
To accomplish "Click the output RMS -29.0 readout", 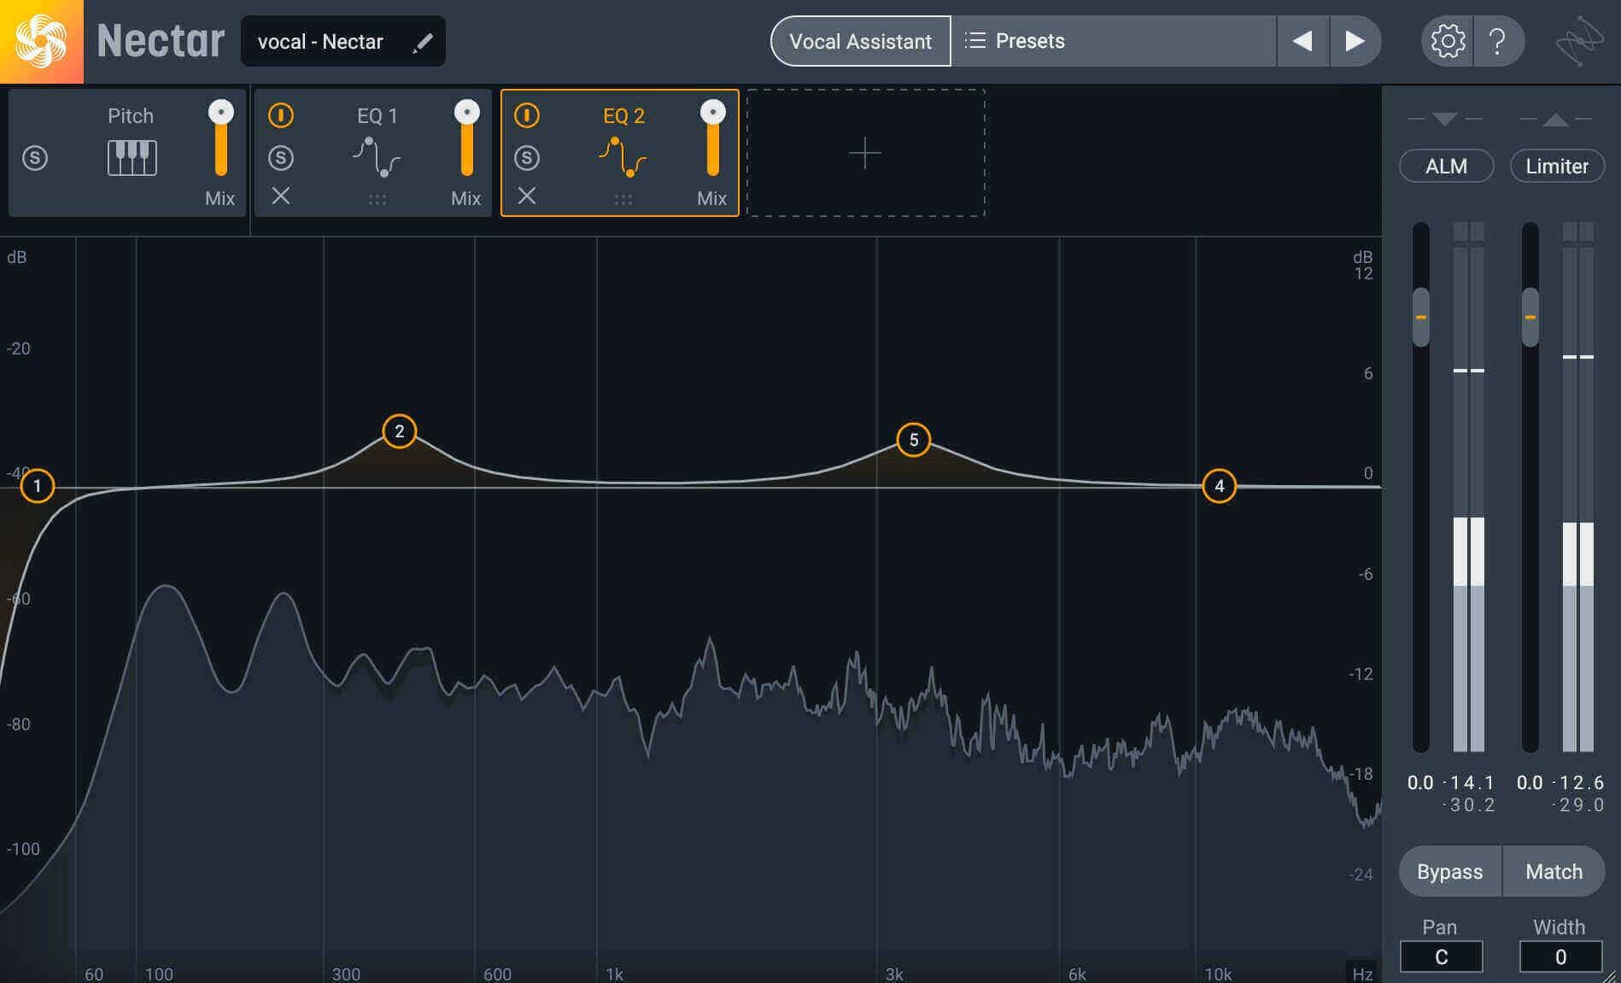I will click(1579, 805).
